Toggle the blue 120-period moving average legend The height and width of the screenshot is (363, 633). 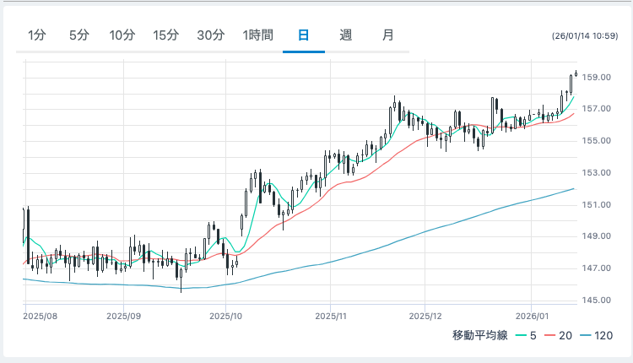[x=598, y=336]
